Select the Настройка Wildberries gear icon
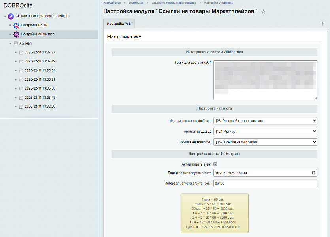Image resolution: width=330 pixels, height=237 pixels. tap(16, 34)
